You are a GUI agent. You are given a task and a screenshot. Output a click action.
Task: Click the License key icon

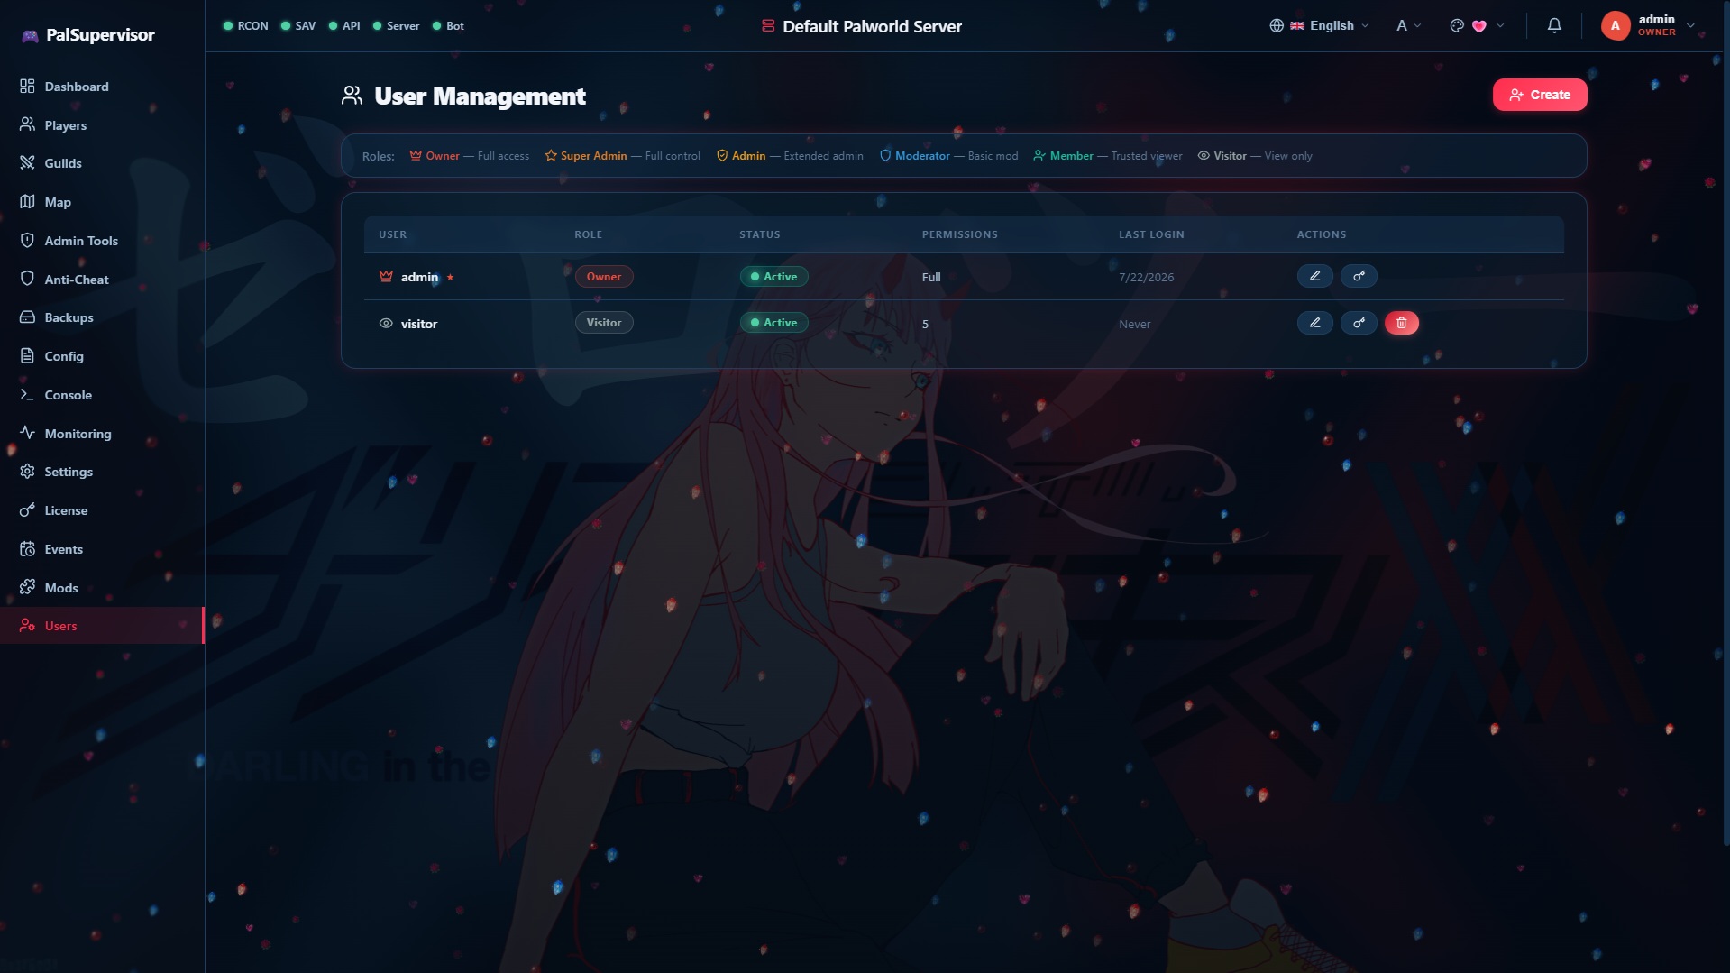click(x=27, y=510)
